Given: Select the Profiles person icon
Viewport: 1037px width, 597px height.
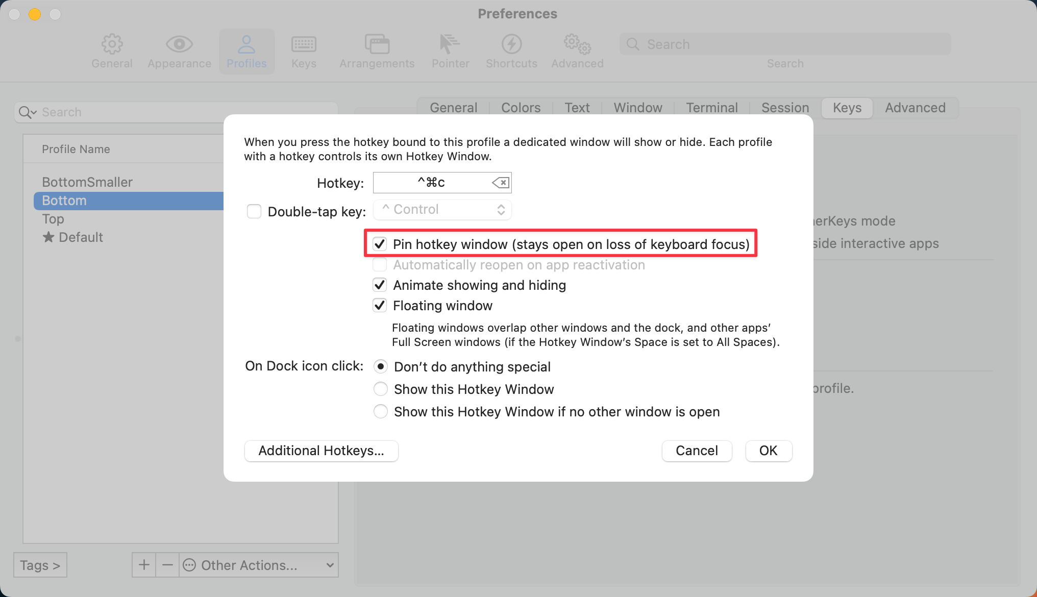Looking at the screenshot, I should [246, 45].
